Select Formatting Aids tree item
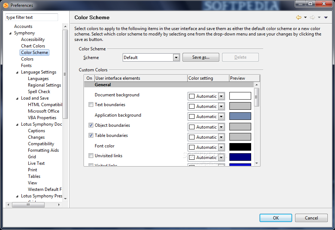 tap(43, 150)
